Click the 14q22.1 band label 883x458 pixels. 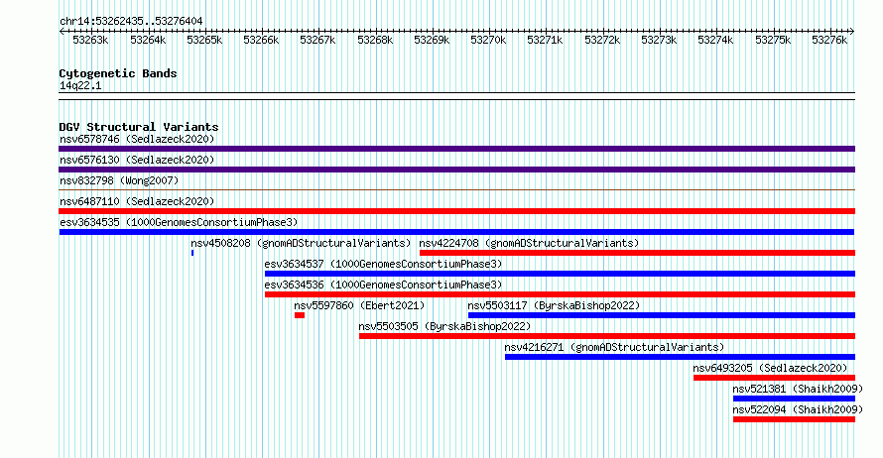point(80,85)
